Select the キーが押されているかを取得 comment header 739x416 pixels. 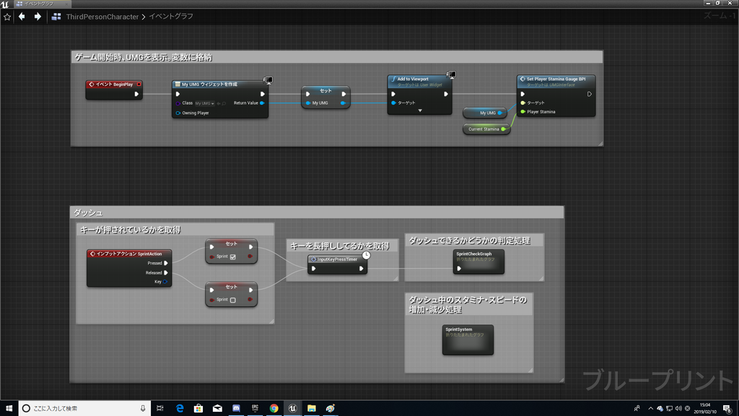pyautogui.click(x=175, y=230)
